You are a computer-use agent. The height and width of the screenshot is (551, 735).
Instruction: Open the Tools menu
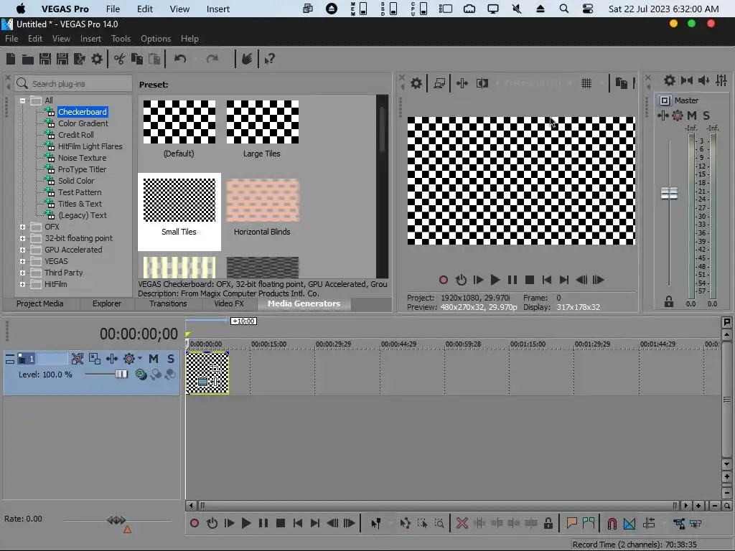[x=121, y=39]
